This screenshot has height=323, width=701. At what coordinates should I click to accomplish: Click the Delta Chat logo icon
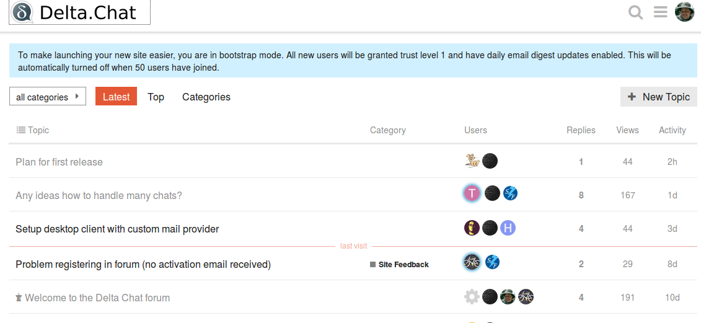[23, 12]
